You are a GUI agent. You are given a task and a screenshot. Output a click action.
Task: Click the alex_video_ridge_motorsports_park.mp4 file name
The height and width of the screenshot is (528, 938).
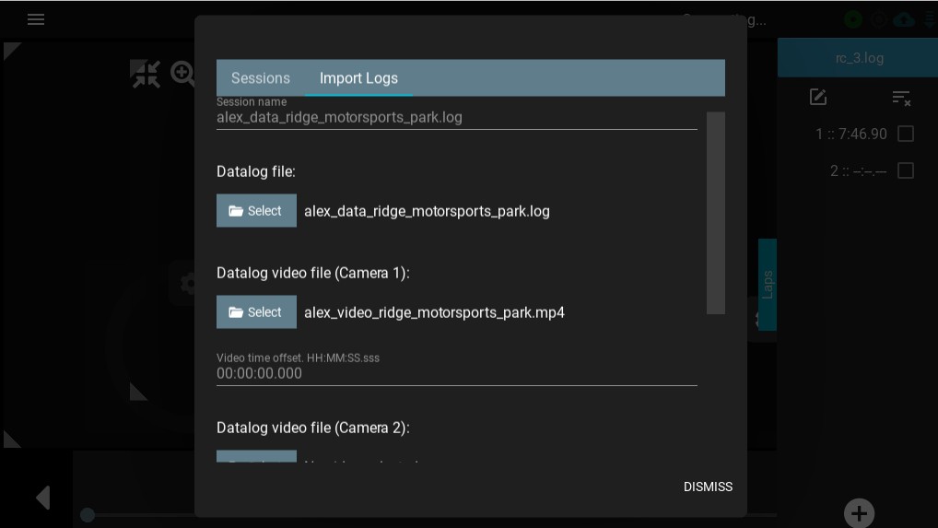tap(434, 312)
